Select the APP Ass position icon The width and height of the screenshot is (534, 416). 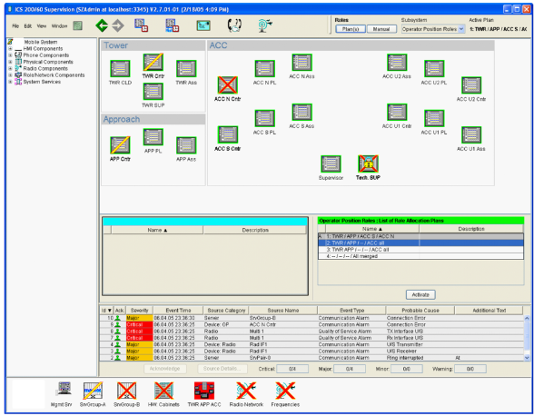[186, 145]
